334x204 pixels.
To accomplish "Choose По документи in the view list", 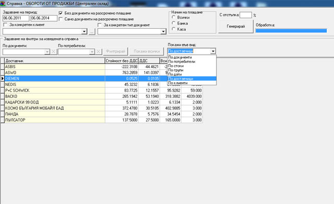I will (192, 57).
